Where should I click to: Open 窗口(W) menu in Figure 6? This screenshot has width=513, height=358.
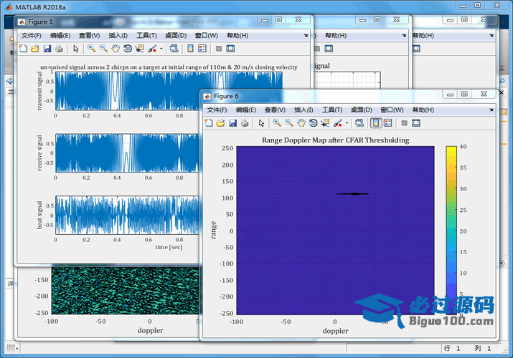392,110
